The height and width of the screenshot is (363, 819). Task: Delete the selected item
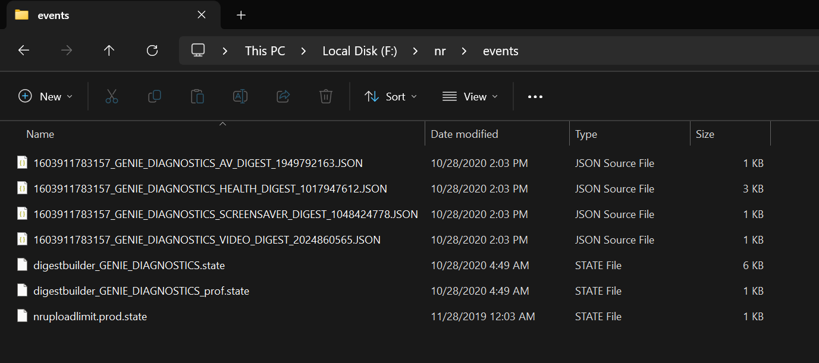[325, 96]
